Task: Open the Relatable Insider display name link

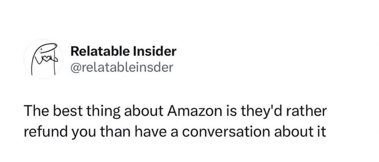Action: (x=123, y=52)
